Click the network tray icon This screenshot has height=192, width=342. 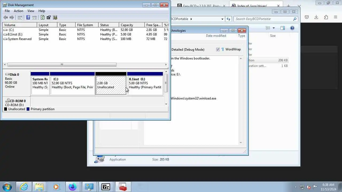click(x=302, y=187)
